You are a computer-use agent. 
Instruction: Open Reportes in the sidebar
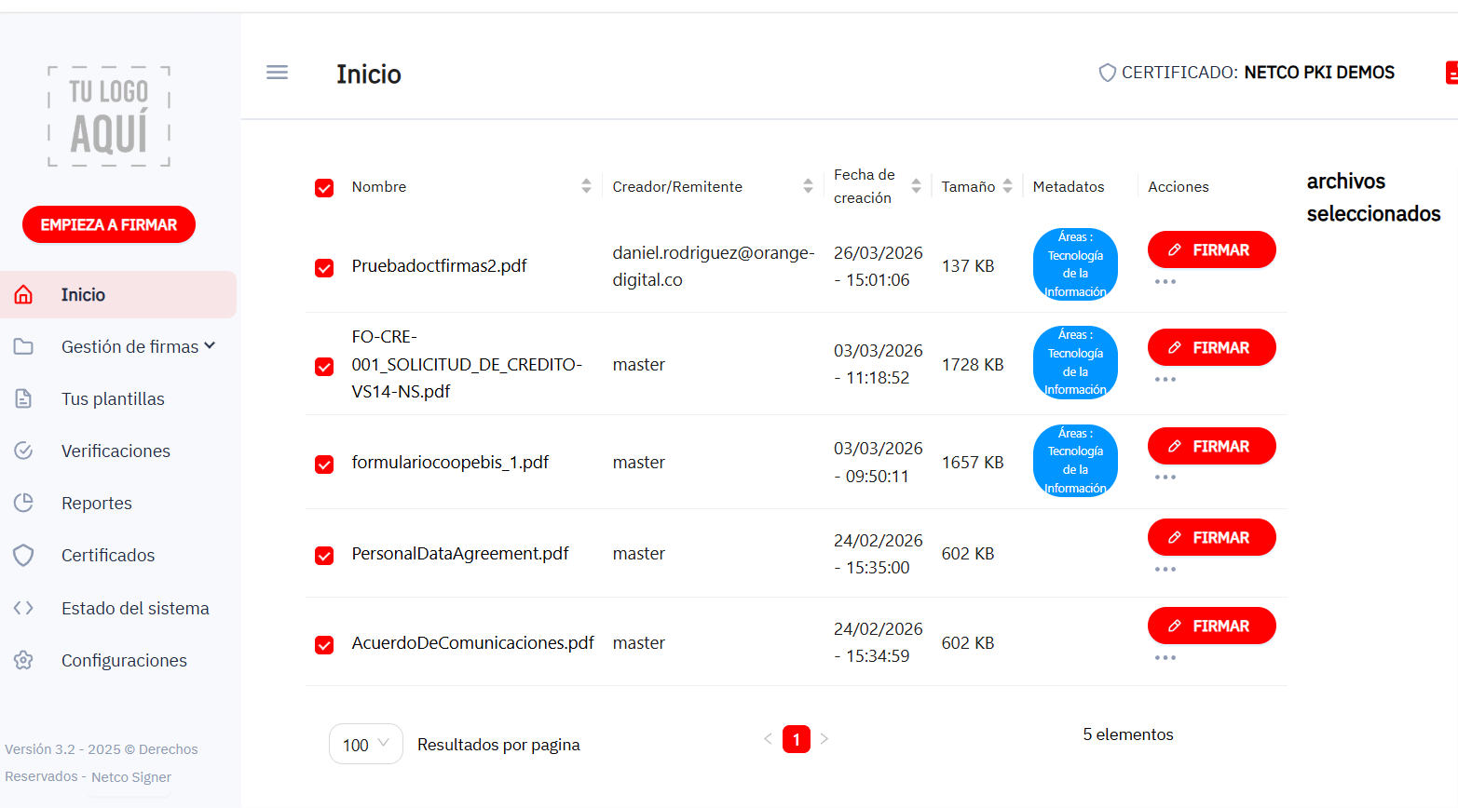click(x=97, y=504)
